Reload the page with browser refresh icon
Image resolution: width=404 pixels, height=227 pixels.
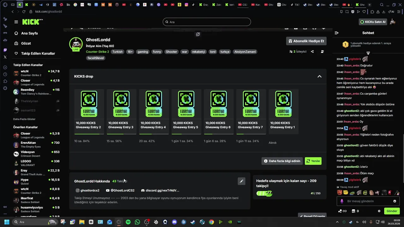[24, 11]
